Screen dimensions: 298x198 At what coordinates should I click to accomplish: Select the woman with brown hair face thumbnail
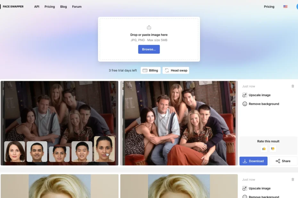point(15,152)
